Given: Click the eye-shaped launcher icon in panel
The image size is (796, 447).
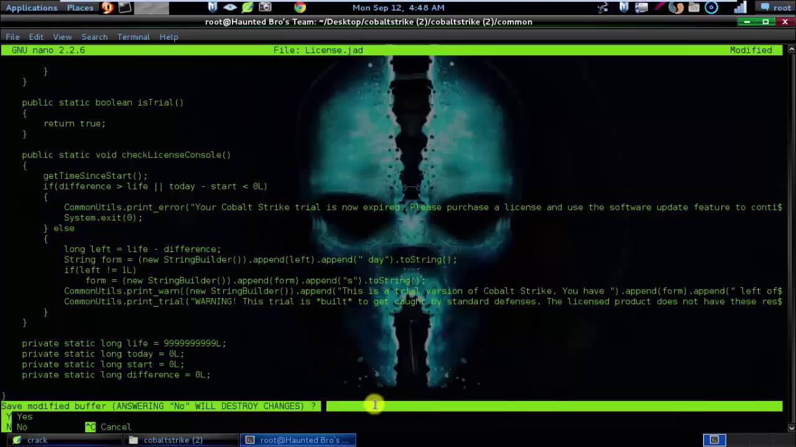Looking at the screenshot, I should click(x=230, y=7).
